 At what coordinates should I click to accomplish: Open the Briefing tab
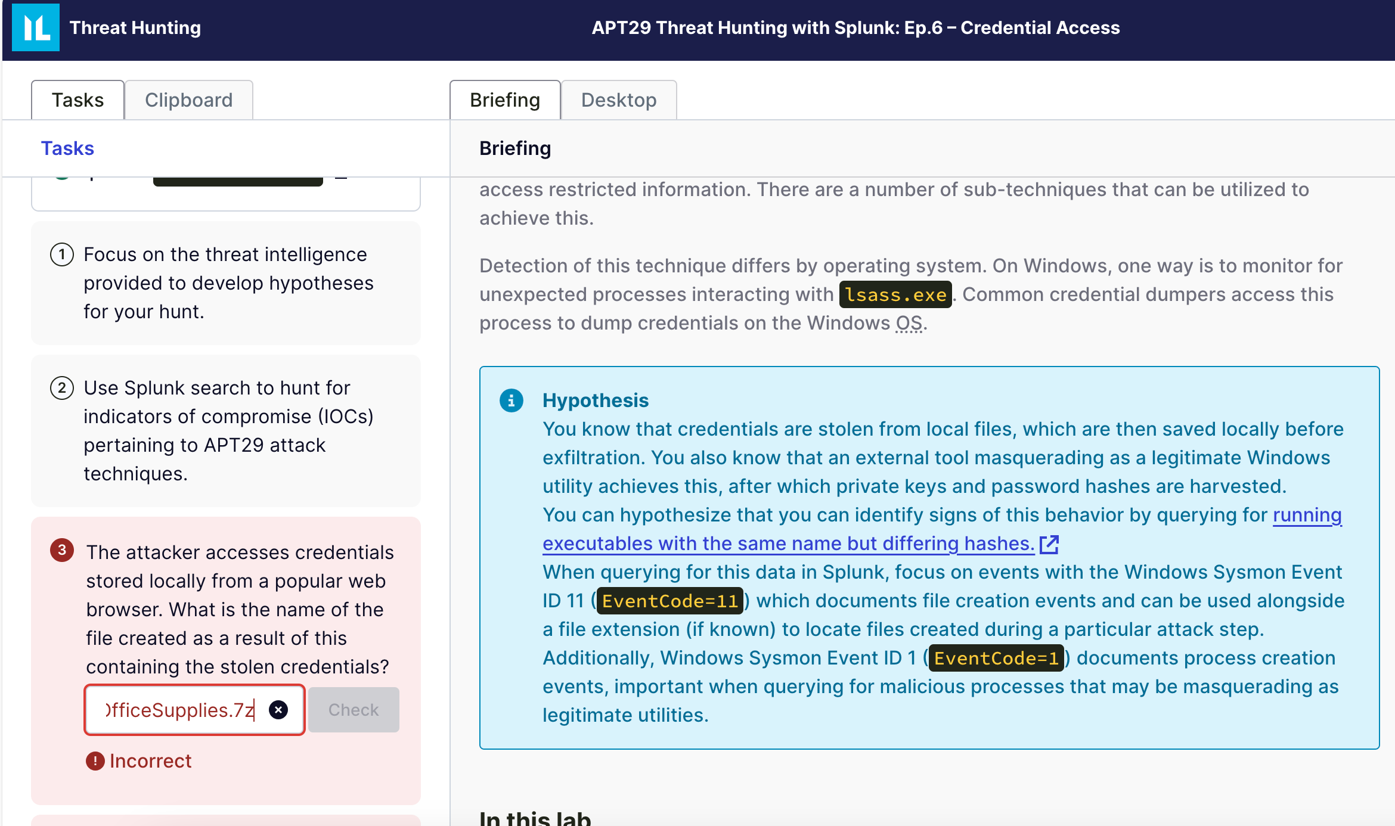pyautogui.click(x=505, y=100)
